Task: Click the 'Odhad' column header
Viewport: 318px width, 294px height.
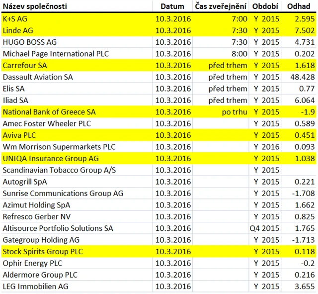Action: pos(301,7)
